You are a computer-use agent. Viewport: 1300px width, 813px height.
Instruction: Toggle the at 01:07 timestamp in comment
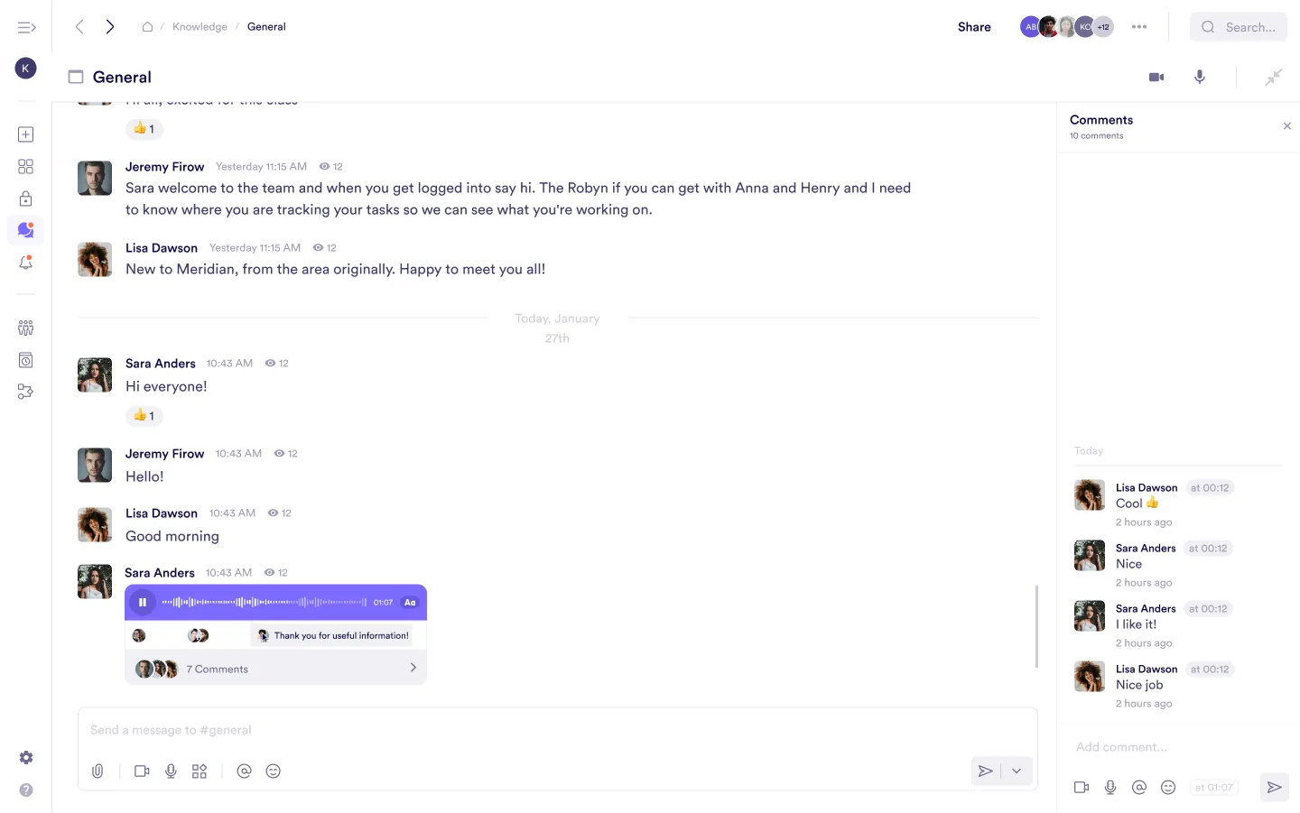point(1213,788)
